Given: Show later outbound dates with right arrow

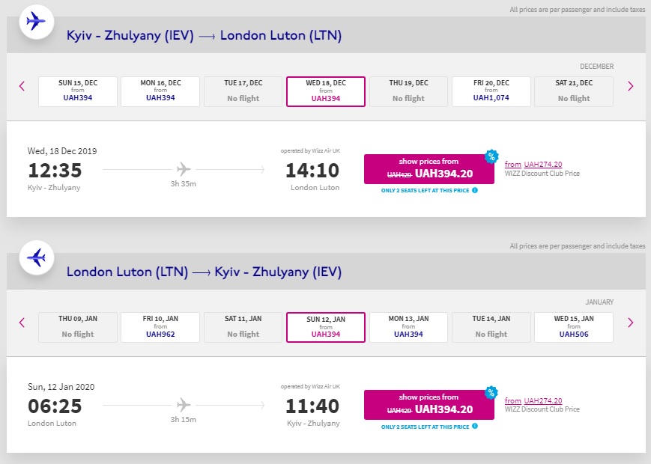Looking at the screenshot, I should tap(630, 86).
